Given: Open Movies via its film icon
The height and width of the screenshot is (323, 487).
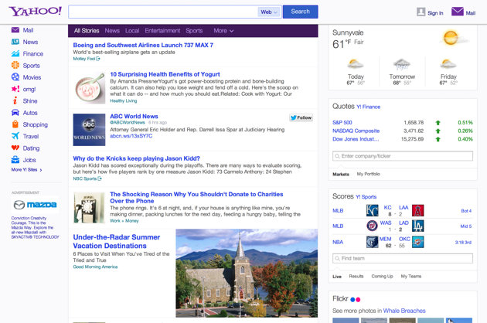Looking at the screenshot, I should coord(15,77).
